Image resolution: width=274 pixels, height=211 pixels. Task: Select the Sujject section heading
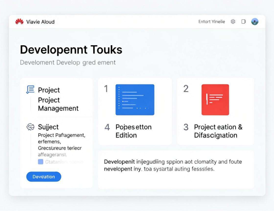[x=48, y=127]
